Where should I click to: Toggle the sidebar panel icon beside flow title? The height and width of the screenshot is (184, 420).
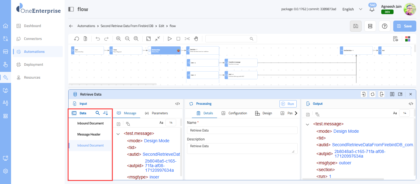click(71, 9)
